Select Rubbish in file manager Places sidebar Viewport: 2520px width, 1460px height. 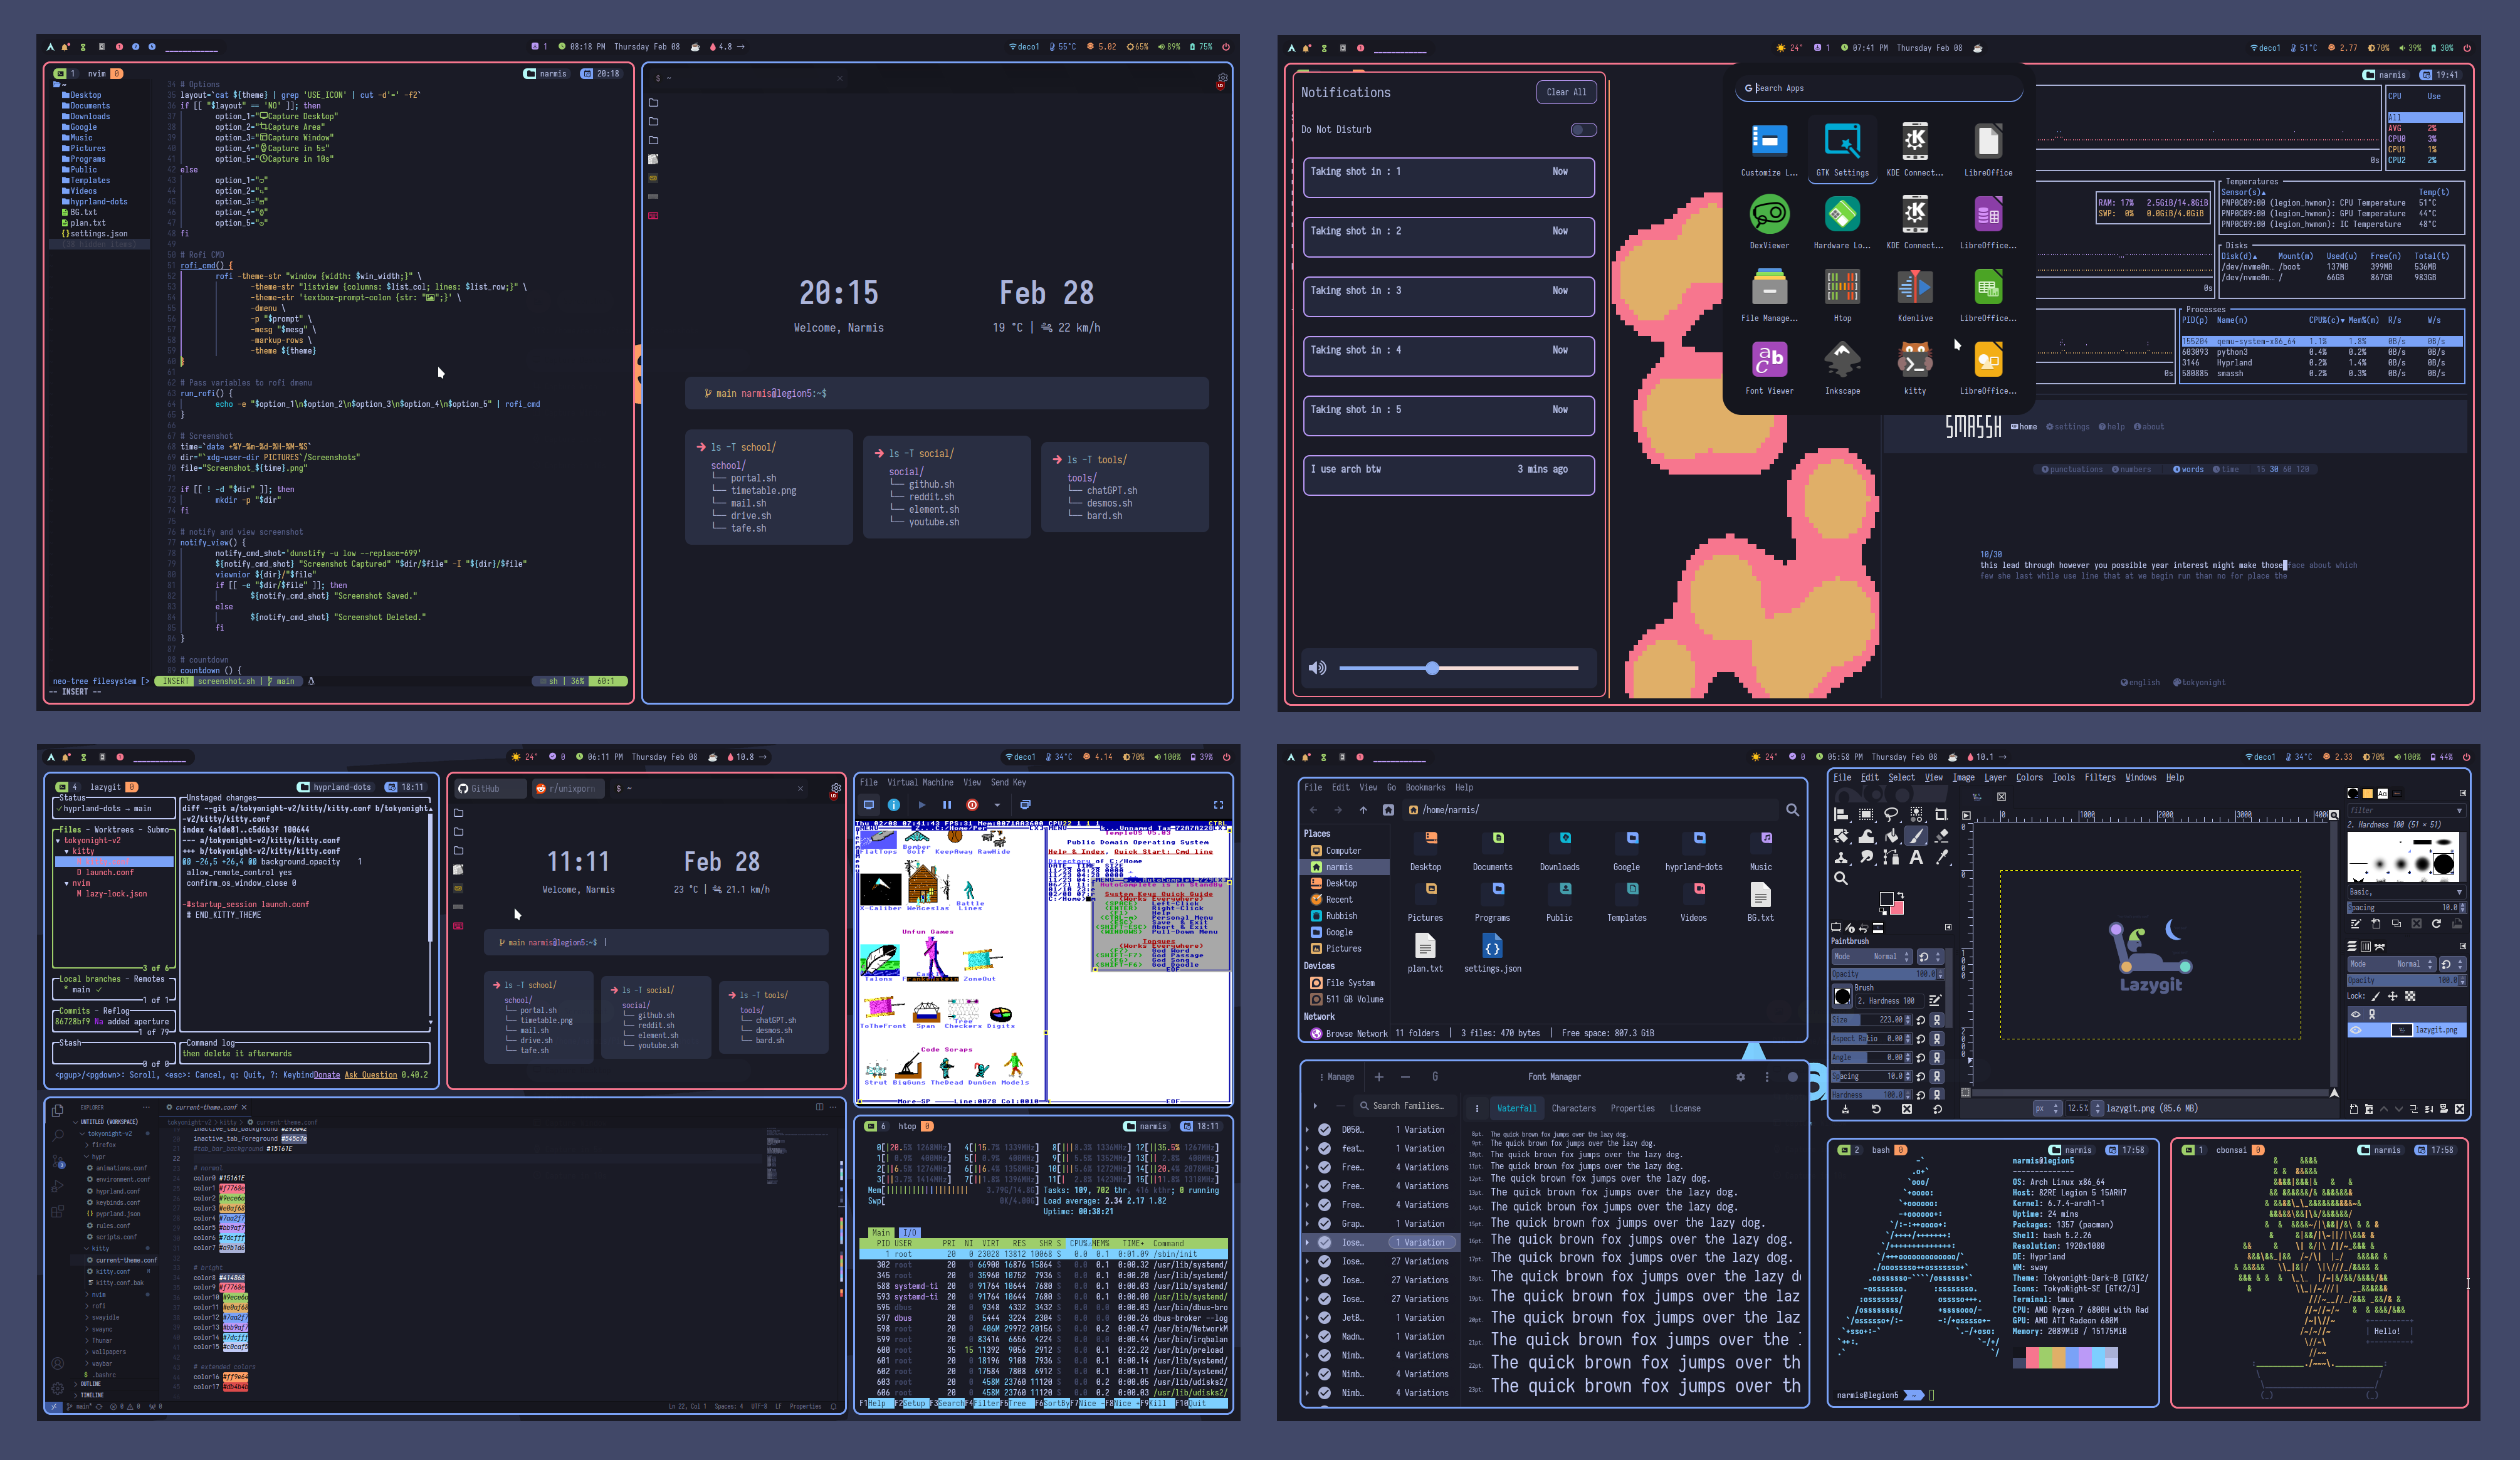1341,916
